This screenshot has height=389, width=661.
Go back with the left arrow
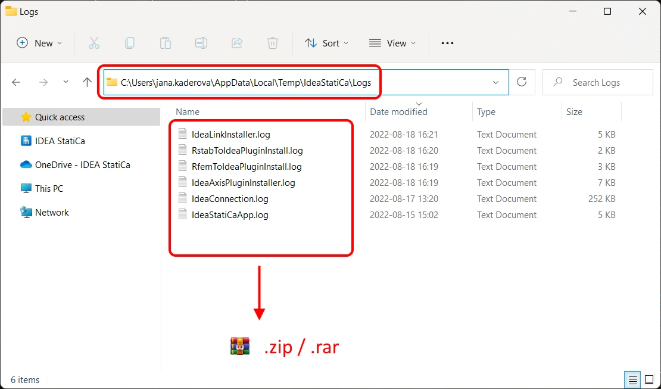16,82
